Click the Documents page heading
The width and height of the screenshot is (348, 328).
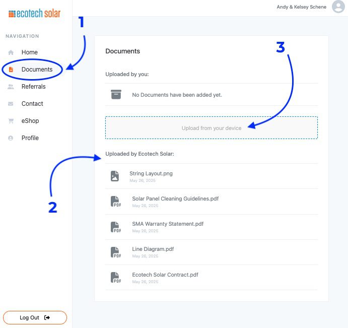(122, 51)
